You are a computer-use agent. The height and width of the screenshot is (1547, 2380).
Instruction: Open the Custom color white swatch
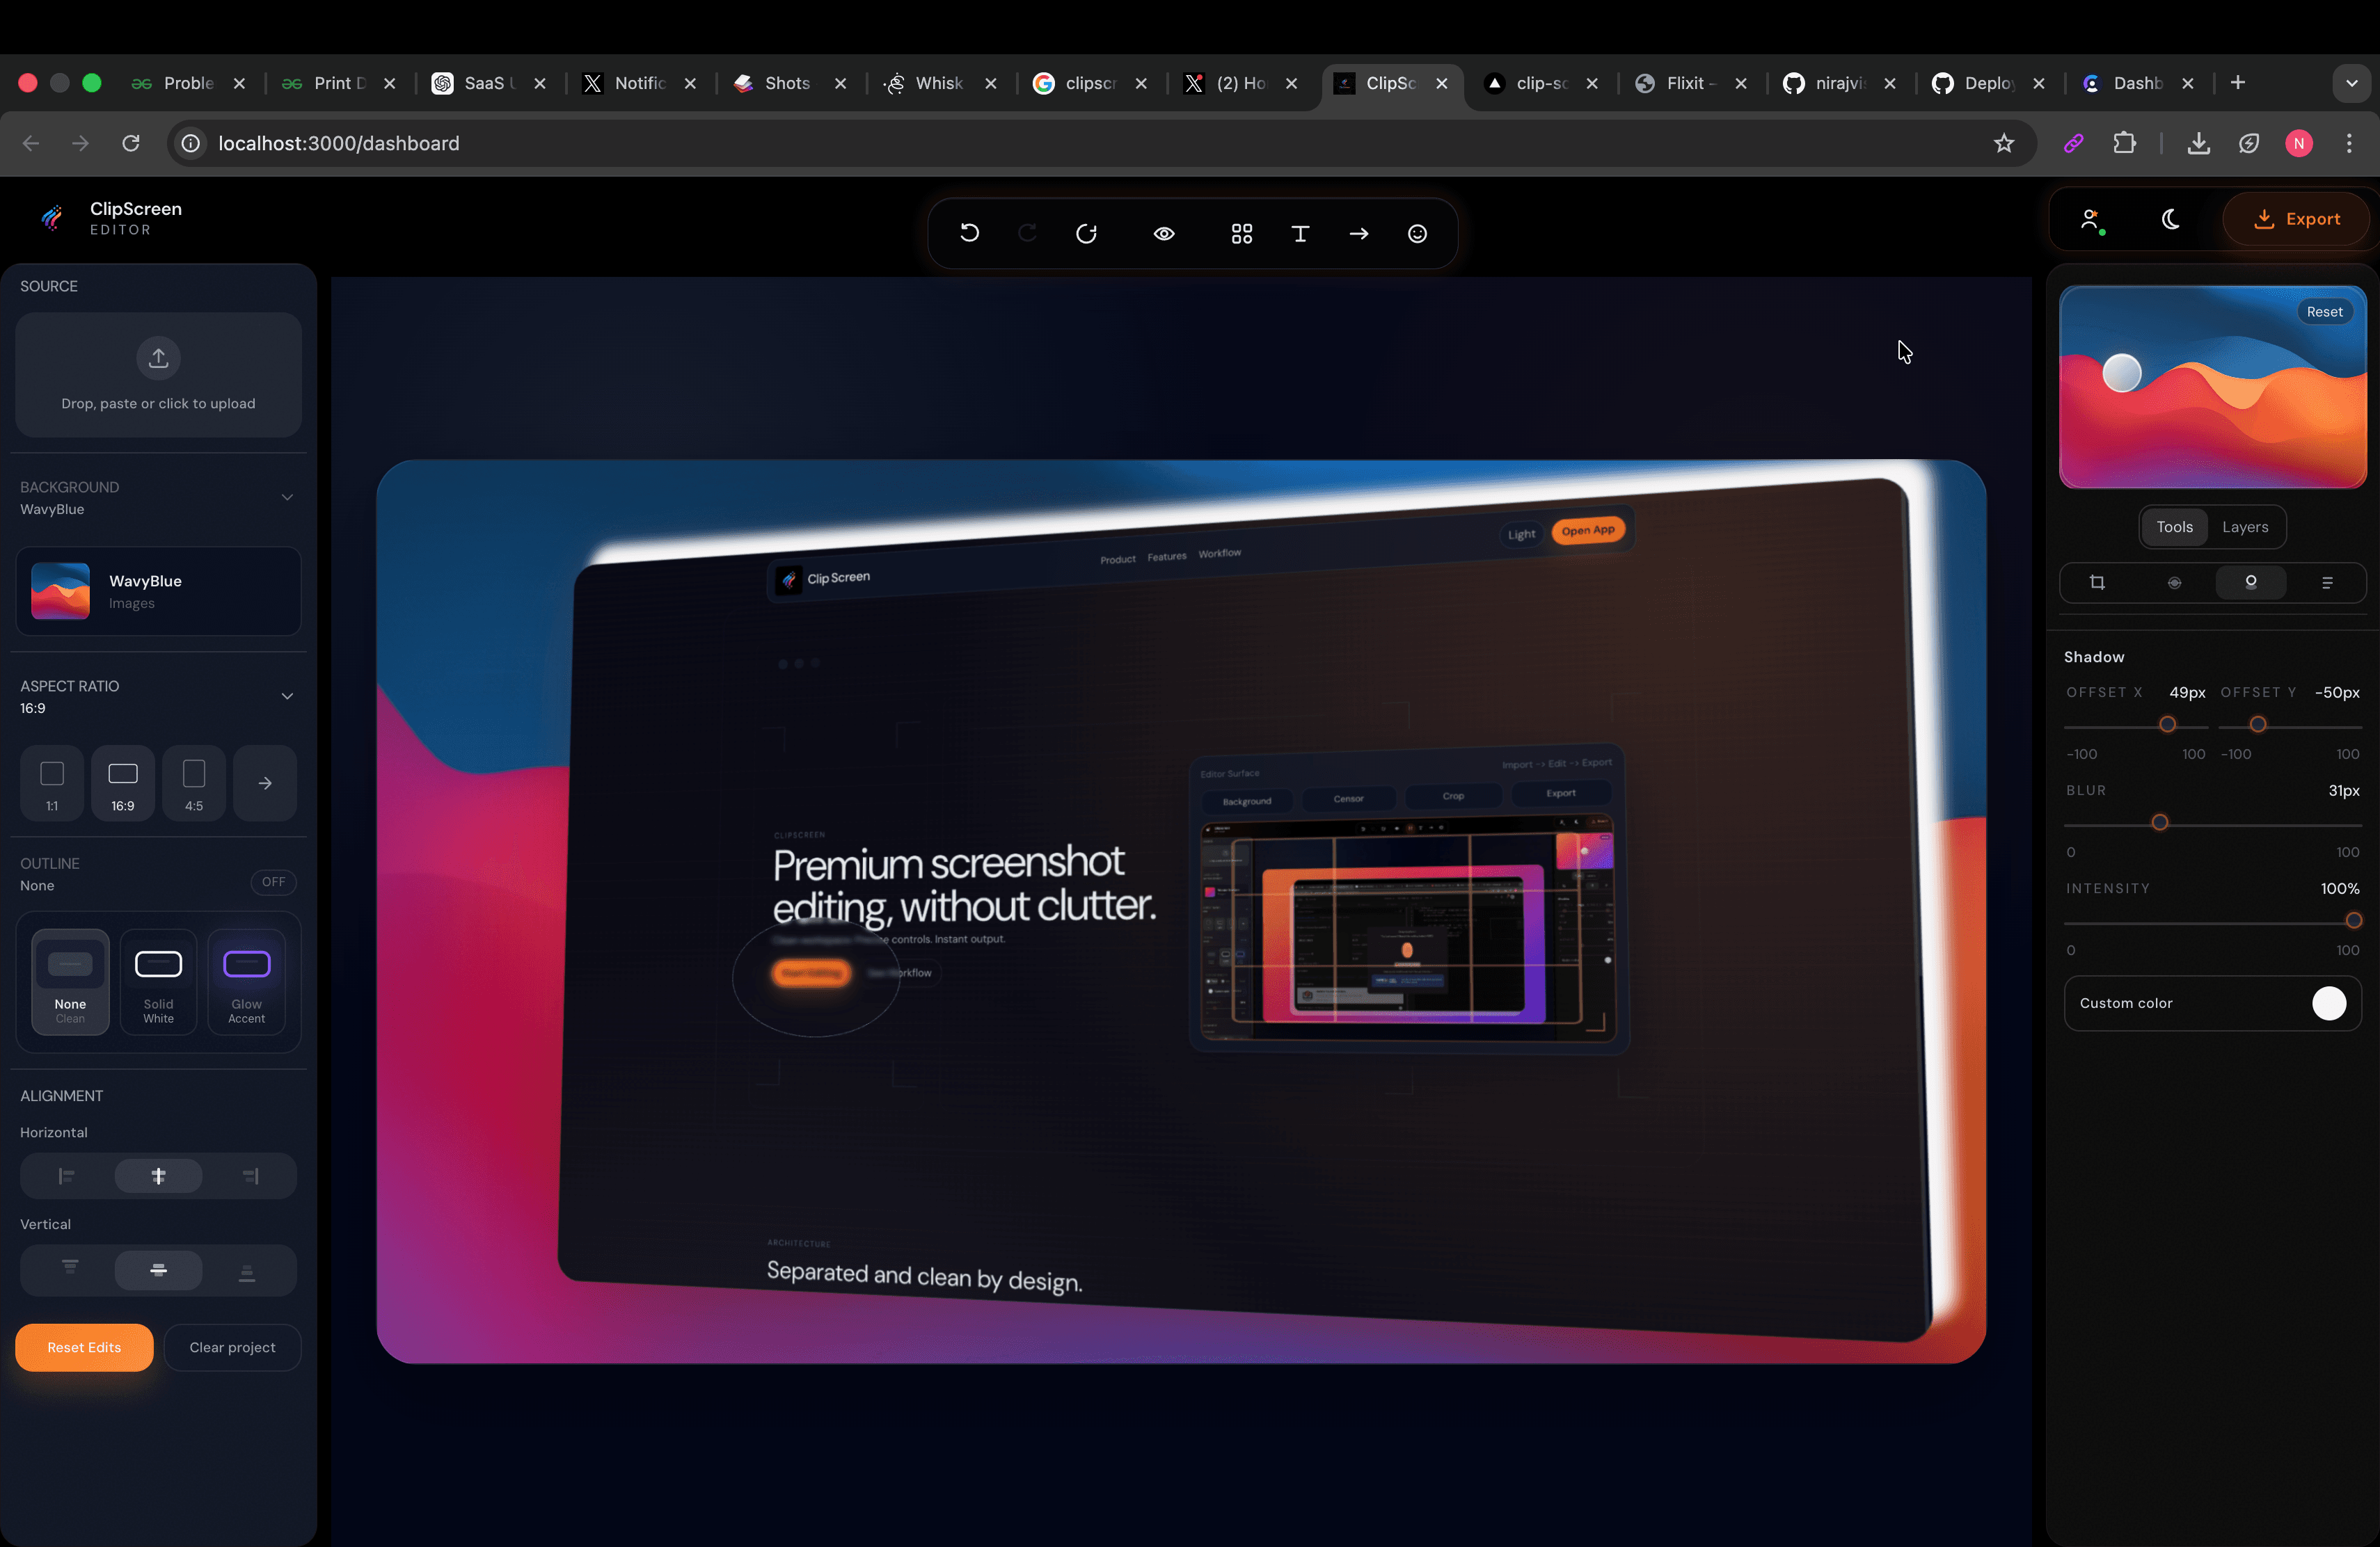[2329, 1003]
